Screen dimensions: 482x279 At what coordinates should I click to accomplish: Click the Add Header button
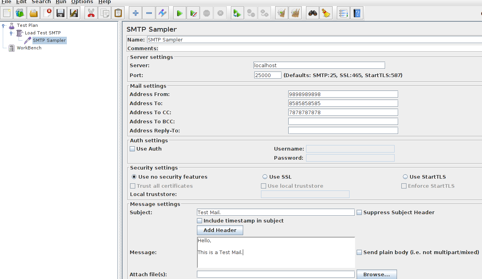pos(220,230)
